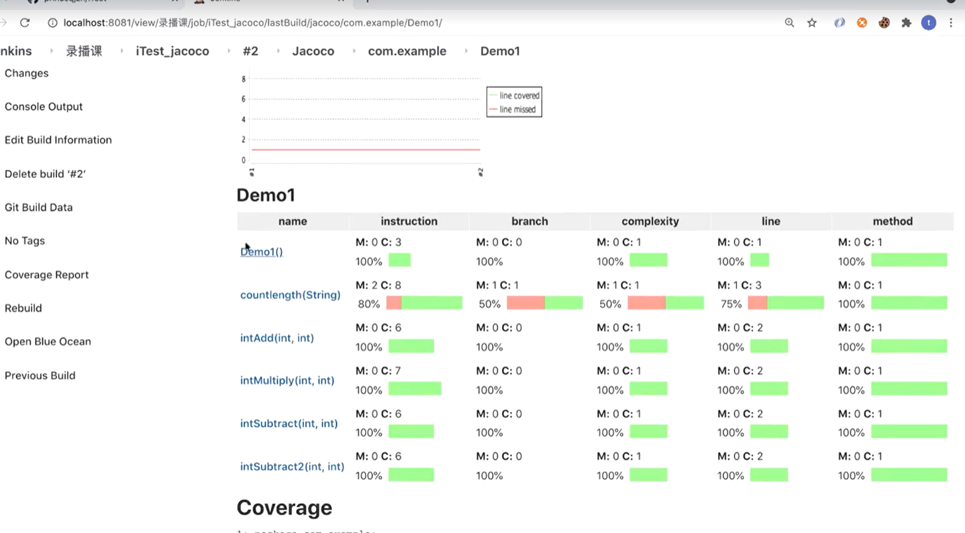
Task: Select Rebuild in the sidebar
Action: point(23,308)
